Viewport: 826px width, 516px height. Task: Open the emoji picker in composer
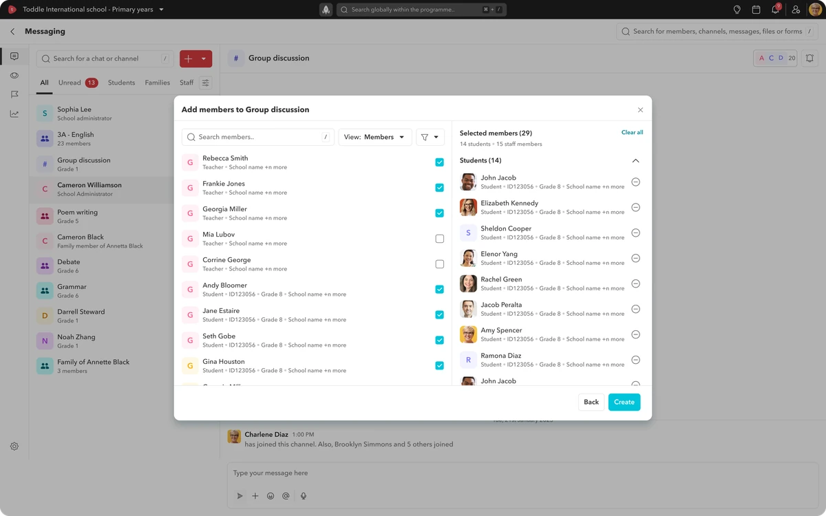[x=271, y=496]
